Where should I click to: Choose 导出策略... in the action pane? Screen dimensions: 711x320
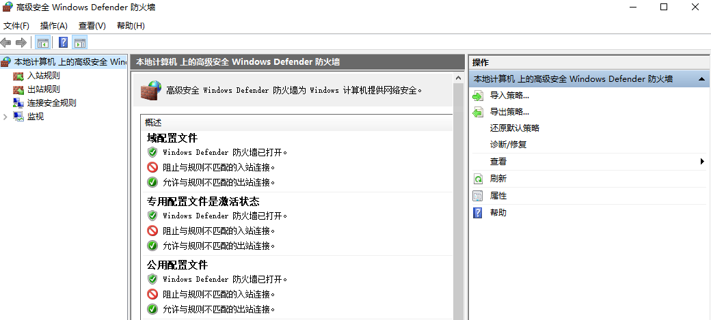point(509,113)
